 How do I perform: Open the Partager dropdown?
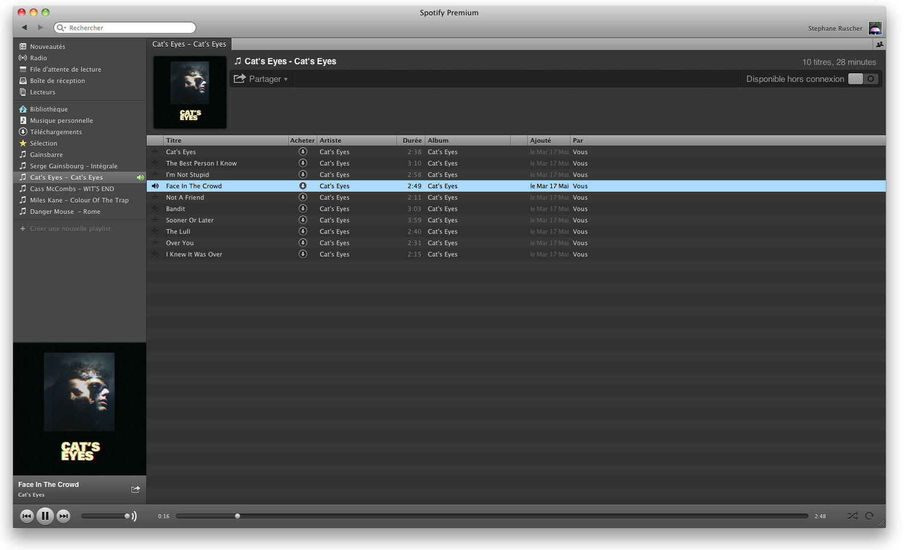(x=262, y=79)
